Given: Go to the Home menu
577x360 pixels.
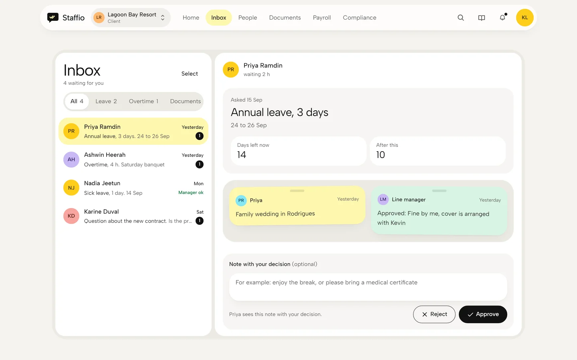Looking at the screenshot, I should coord(191,18).
